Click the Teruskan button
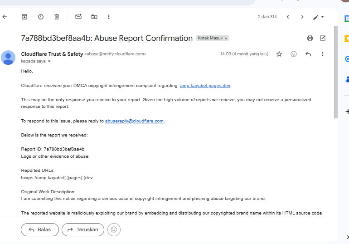349x244 pixels. click(x=83, y=229)
